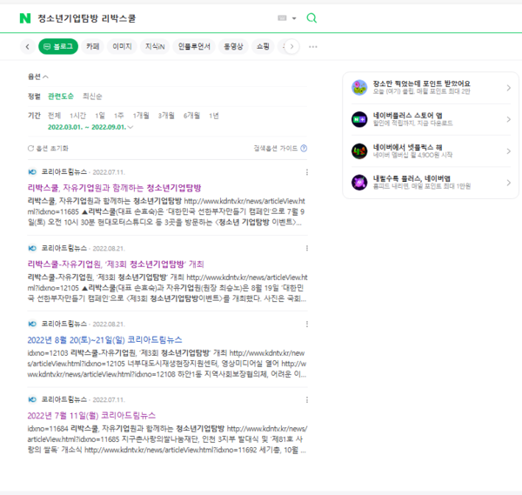Viewport: 522px width, 495px height.
Task: Set period filter to 1주
Action: [x=119, y=116]
